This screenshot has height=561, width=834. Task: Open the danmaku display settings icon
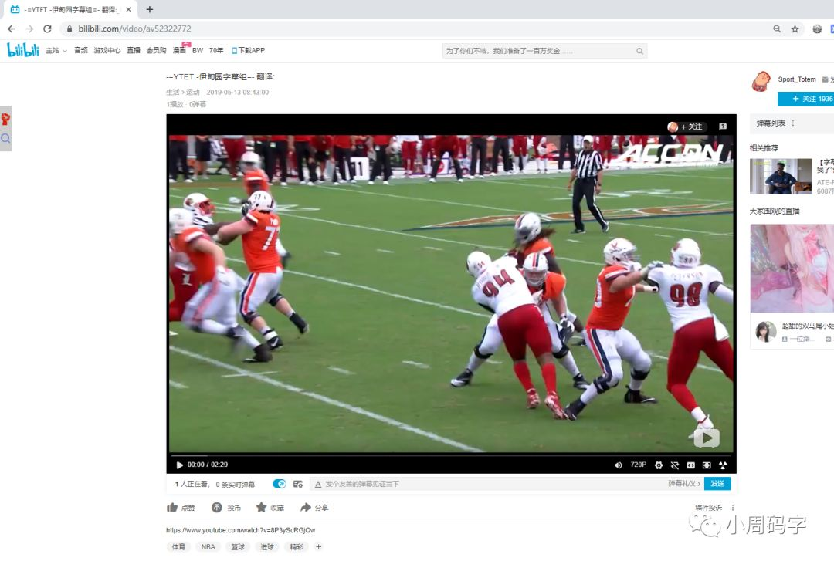click(x=298, y=484)
